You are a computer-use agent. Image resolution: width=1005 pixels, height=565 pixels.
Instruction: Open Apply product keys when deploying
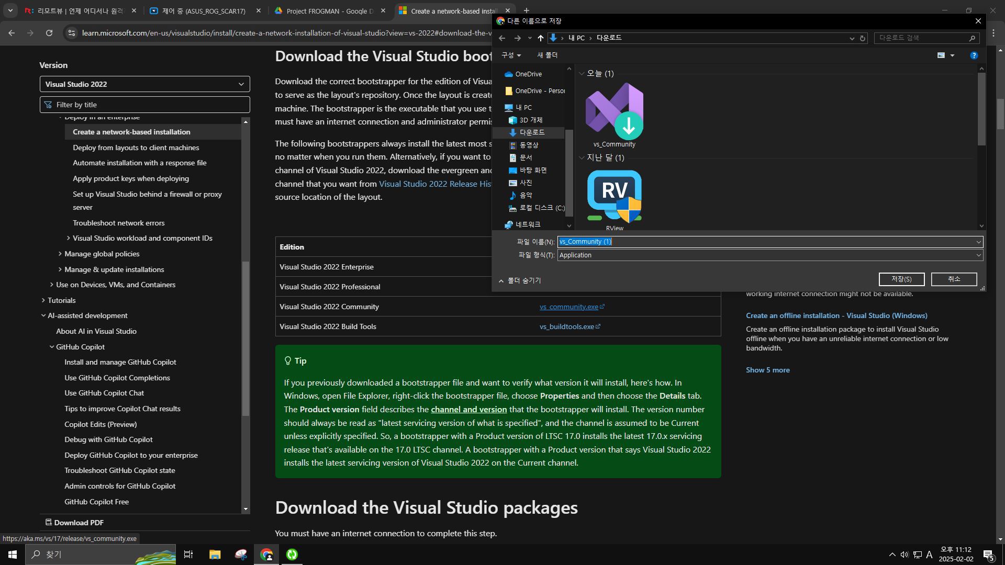click(x=131, y=179)
